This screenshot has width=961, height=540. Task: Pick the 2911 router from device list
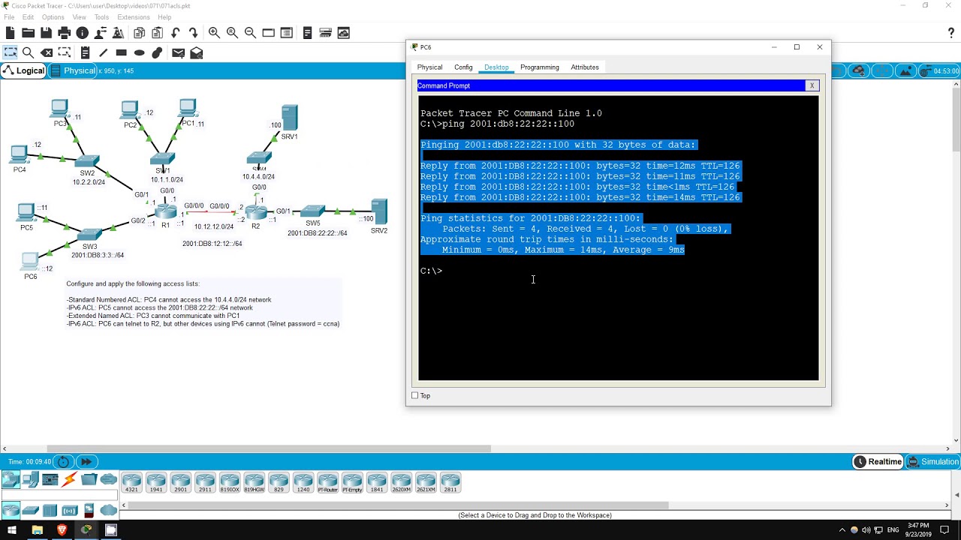click(205, 482)
